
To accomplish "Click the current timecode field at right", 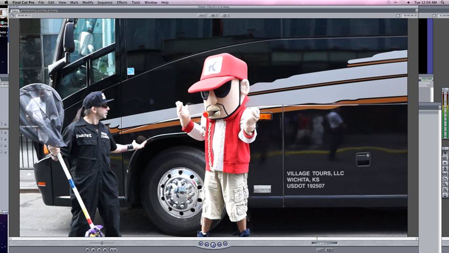I will tap(409, 15).
